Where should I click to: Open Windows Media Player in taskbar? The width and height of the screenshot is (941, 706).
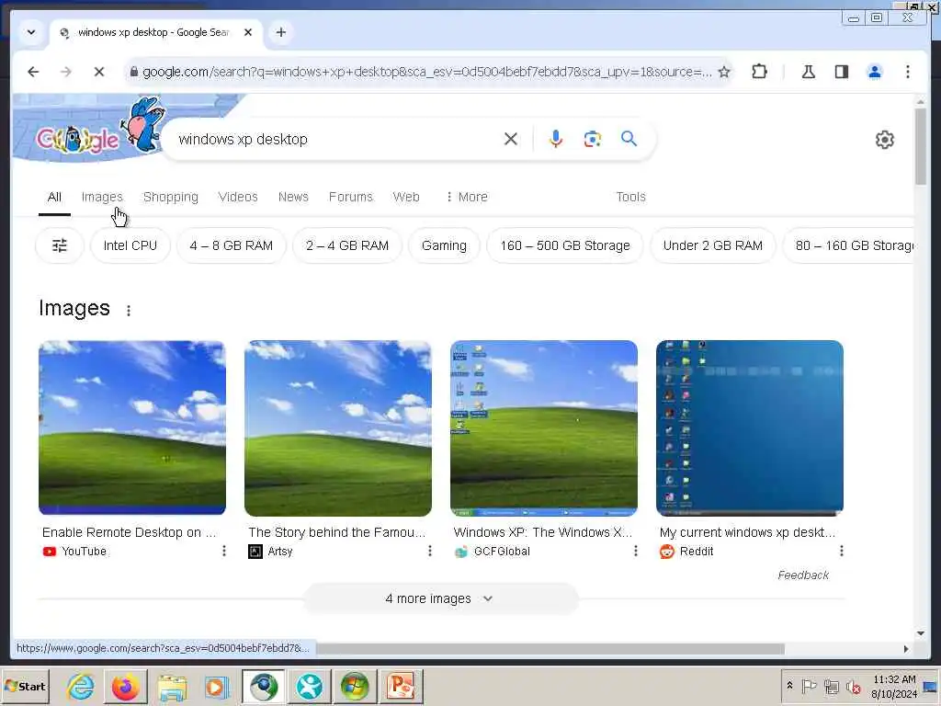tap(217, 686)
